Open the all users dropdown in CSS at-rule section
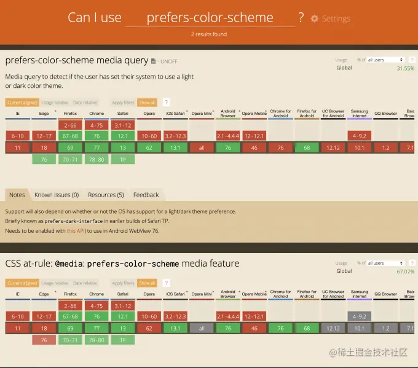418x368 pixels. [x=385, y=263]
